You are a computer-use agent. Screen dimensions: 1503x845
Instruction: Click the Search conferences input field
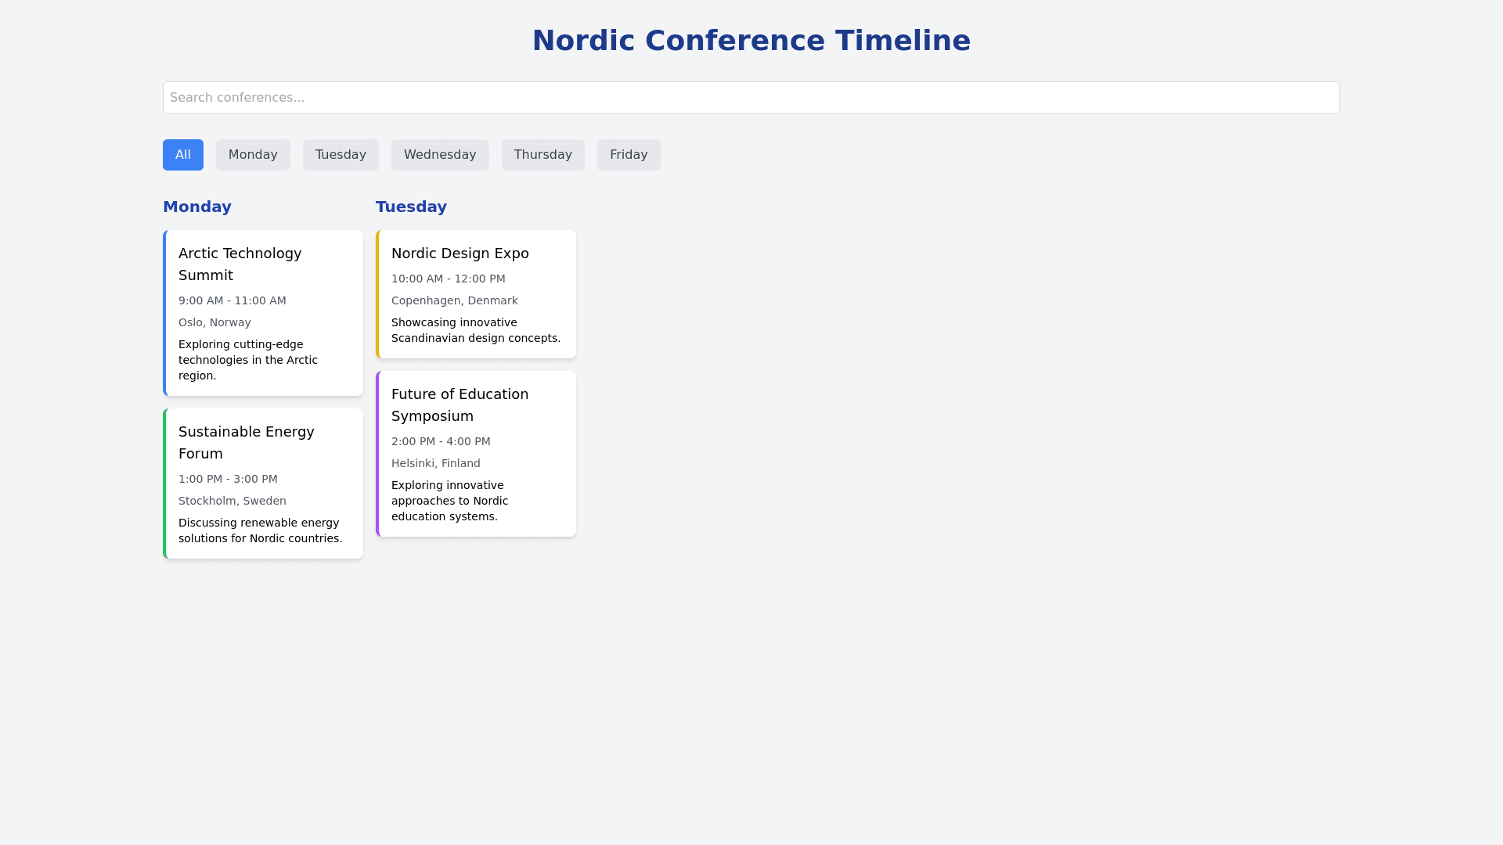[x=751, y=98]
